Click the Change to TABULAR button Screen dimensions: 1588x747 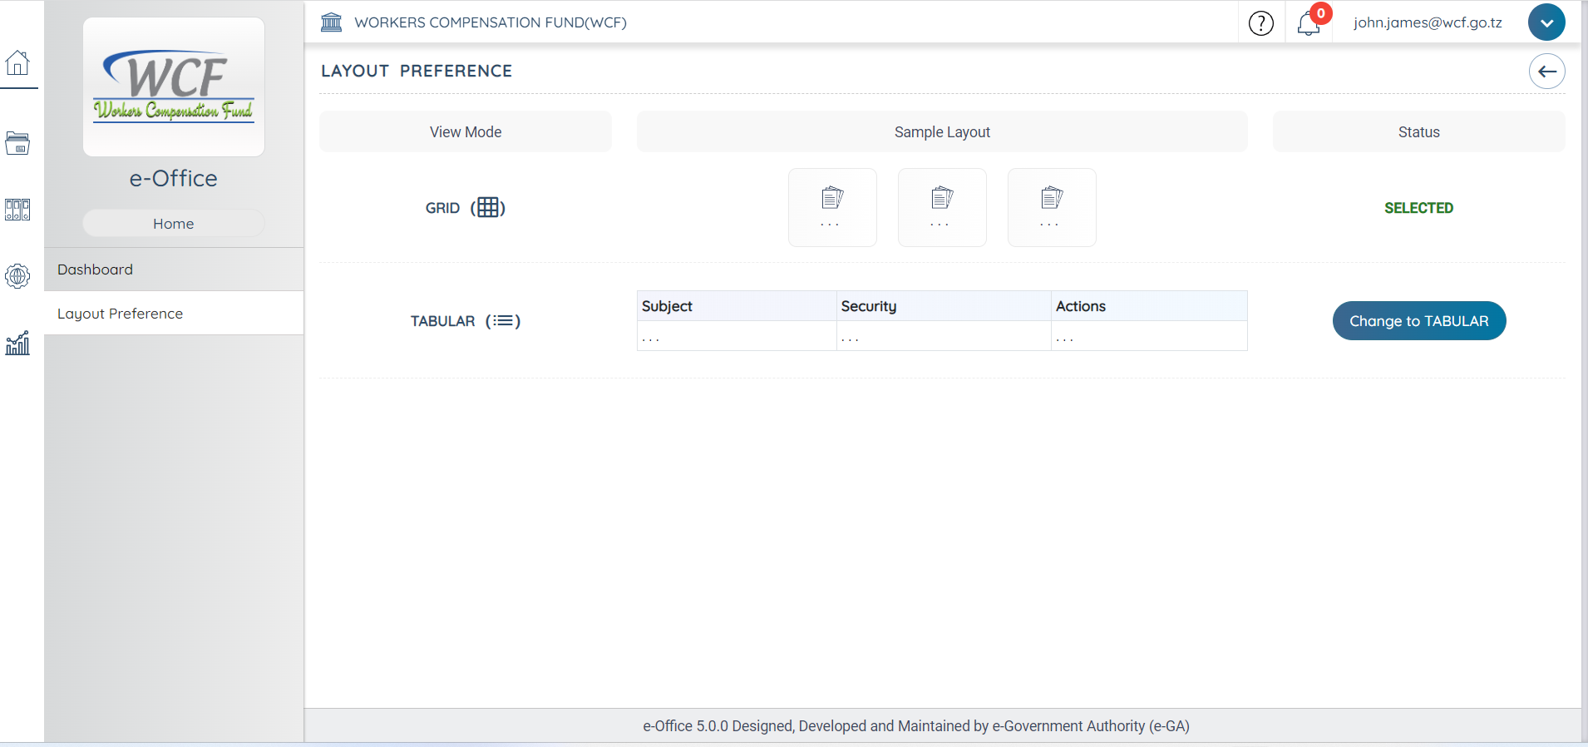pos(1418,321)
